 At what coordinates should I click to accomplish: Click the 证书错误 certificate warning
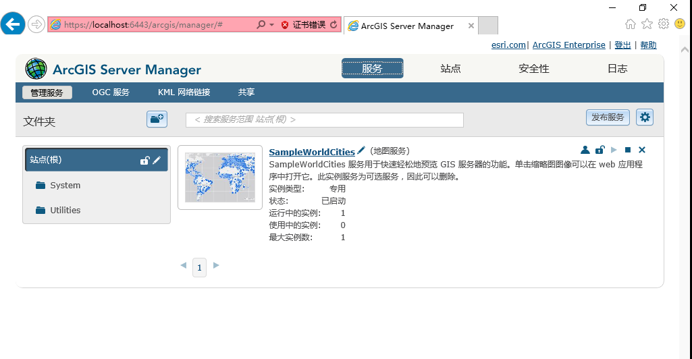pyautogui.click(x=304, y=25)
